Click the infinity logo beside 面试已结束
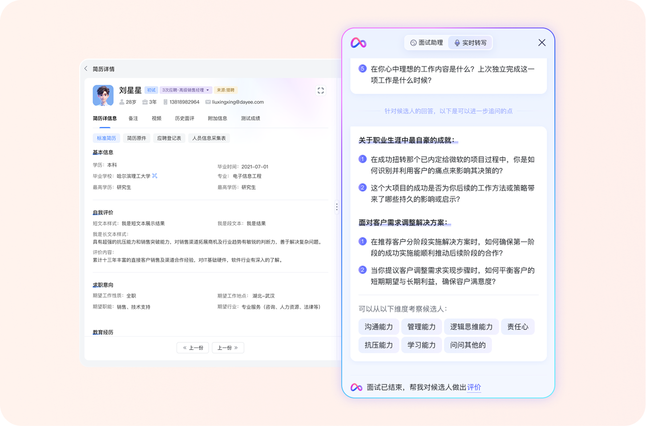The width and height of the screenshot is (646, 426). pyautogui.click(x=356, y=387)
